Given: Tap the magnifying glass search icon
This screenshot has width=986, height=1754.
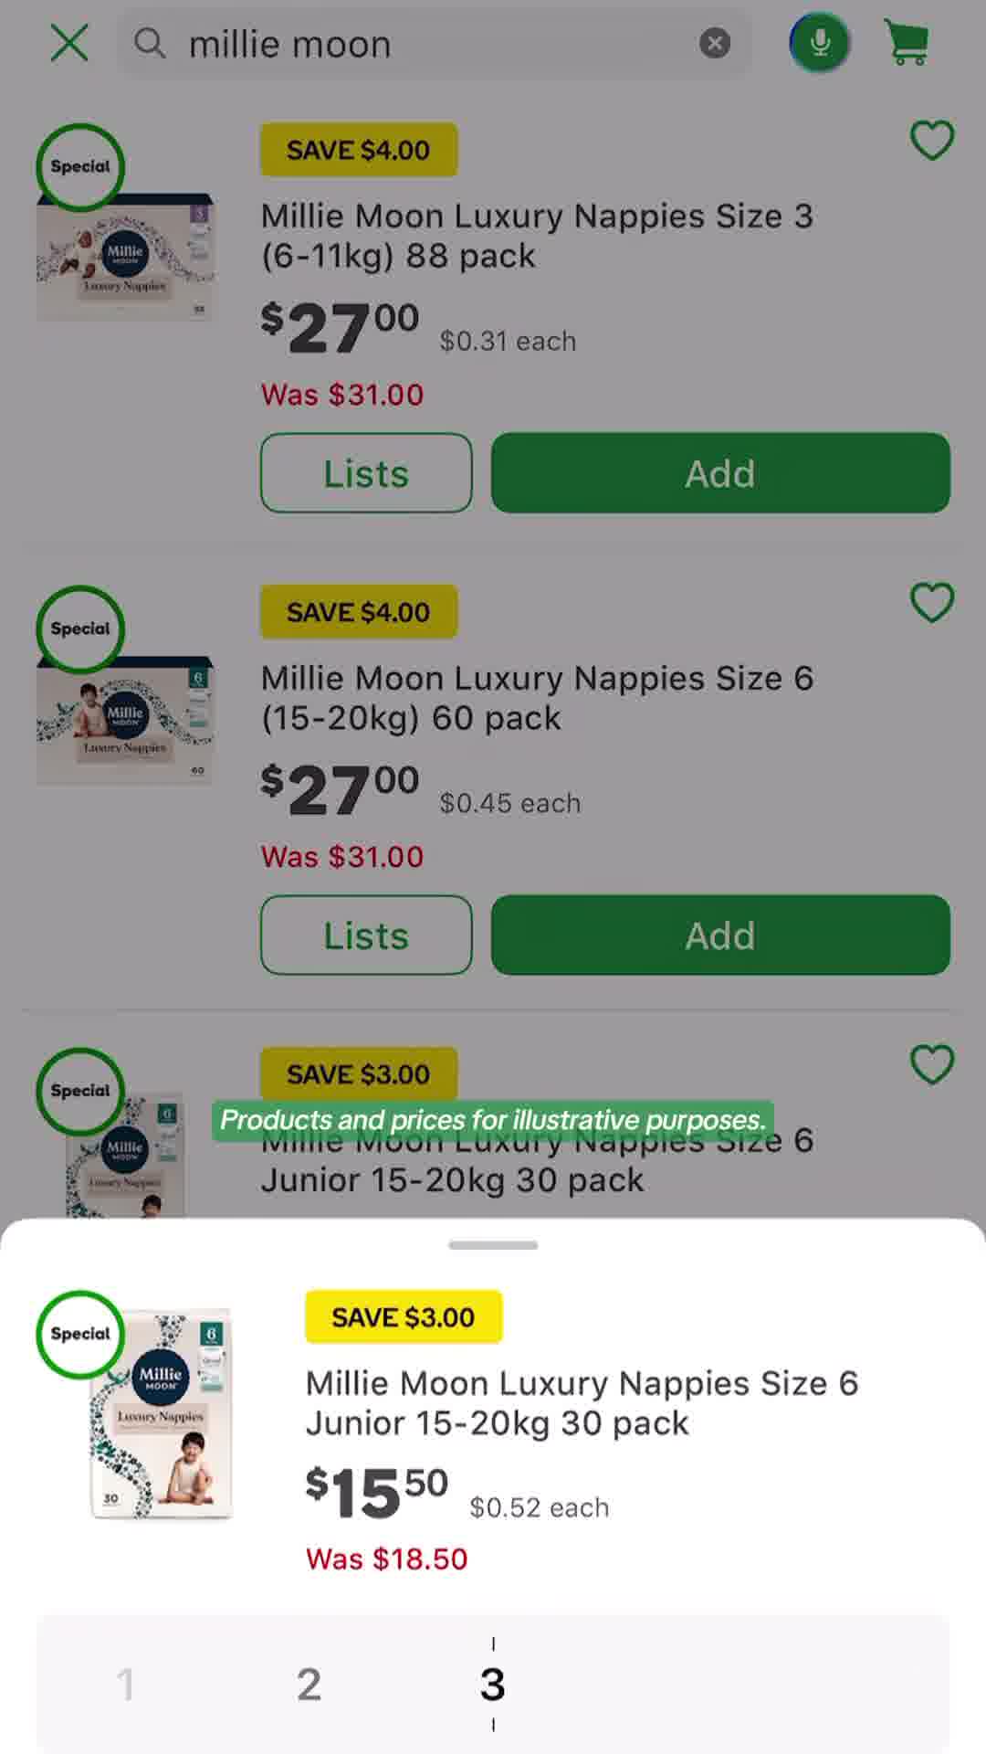Looking at the screenshot, I should 150,43.
